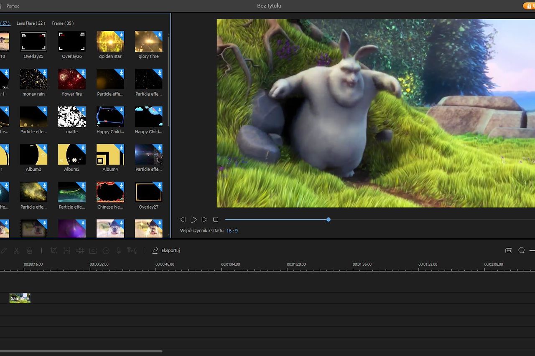Open the clip duration clock tool
535x356 pixels.
tap(105, 250)
